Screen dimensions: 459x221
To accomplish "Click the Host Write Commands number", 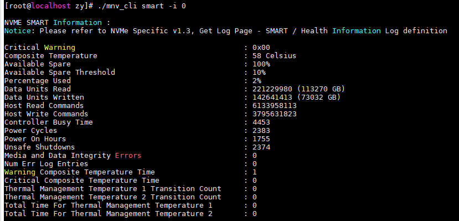I will click(274, 114).
